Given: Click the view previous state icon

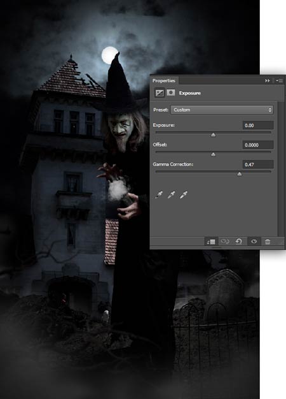Looking at the screenshot, I should [225, 241].
